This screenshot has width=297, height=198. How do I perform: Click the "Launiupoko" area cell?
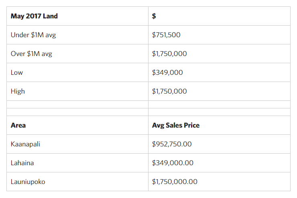tap(28, 182)
